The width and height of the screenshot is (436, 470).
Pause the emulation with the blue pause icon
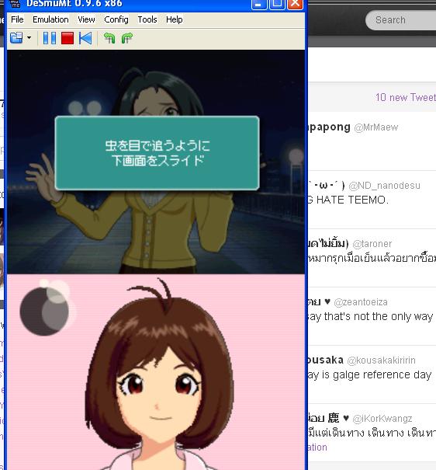50,38
